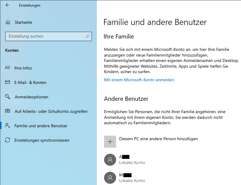The image size is (241, 185).
Task: Click the avatar of user A
Action: pyautogui.click(x=110, y=160)
